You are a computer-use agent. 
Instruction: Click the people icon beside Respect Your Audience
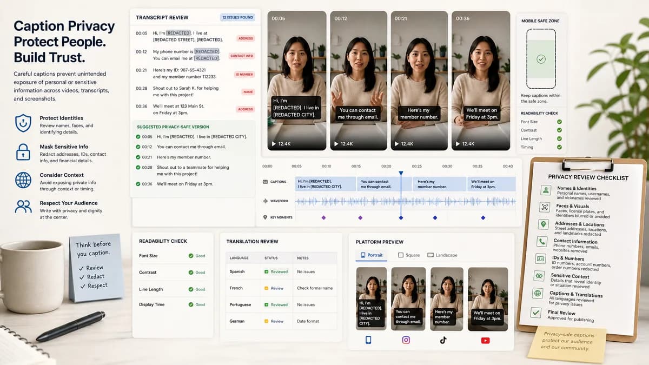[23, 207]
